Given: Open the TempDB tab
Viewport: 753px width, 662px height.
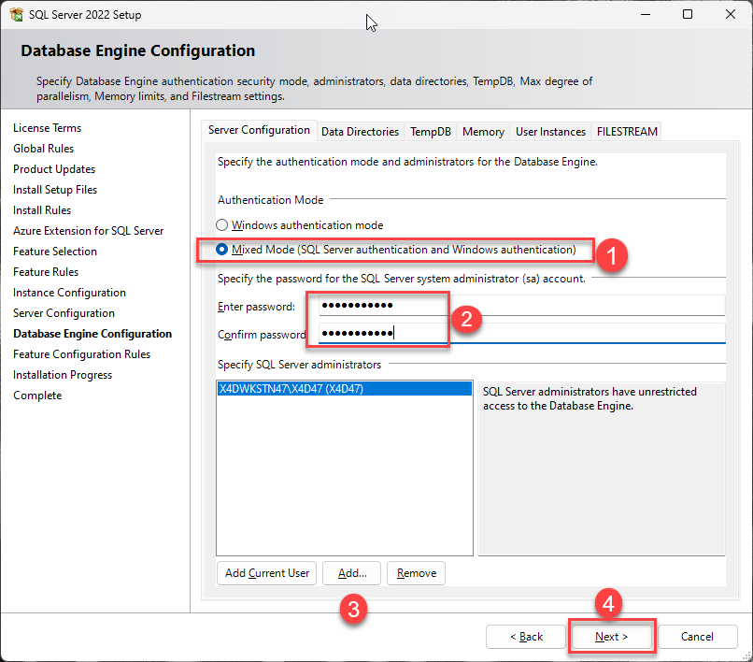Looking at the screenshot, I should pos(431,132).
